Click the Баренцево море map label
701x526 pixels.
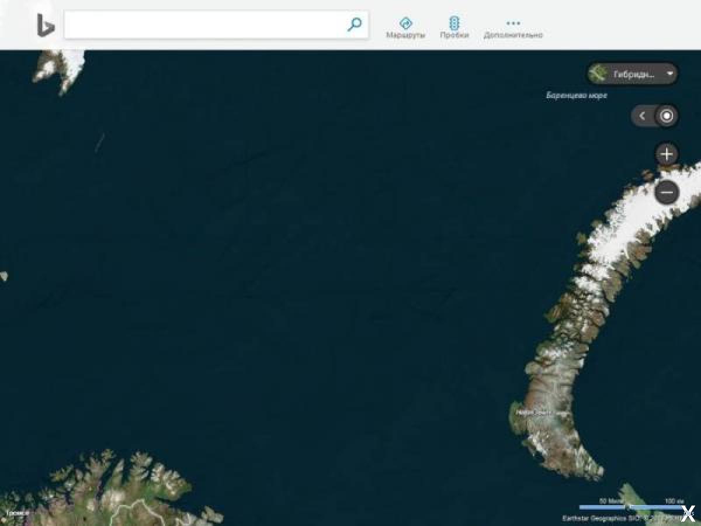pos(577,95)
